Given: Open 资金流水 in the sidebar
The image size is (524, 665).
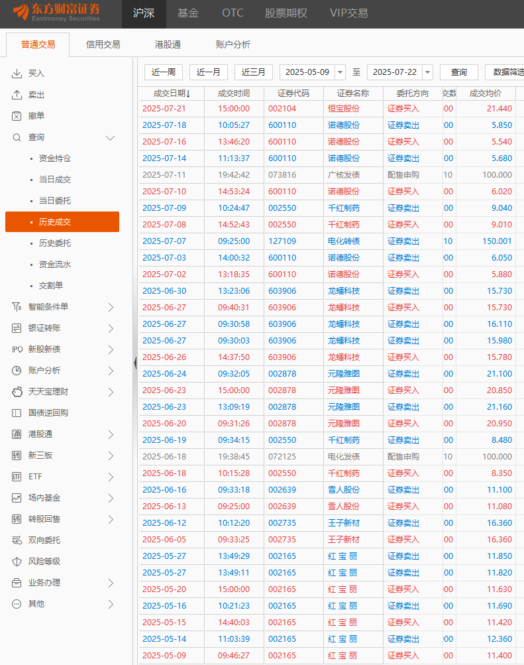Looking at the screenshot, I should 54,265.
